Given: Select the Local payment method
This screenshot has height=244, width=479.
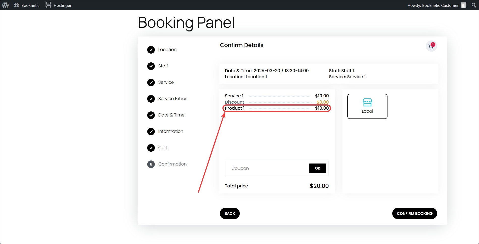Looking at the screenshot, I should 367,106.
